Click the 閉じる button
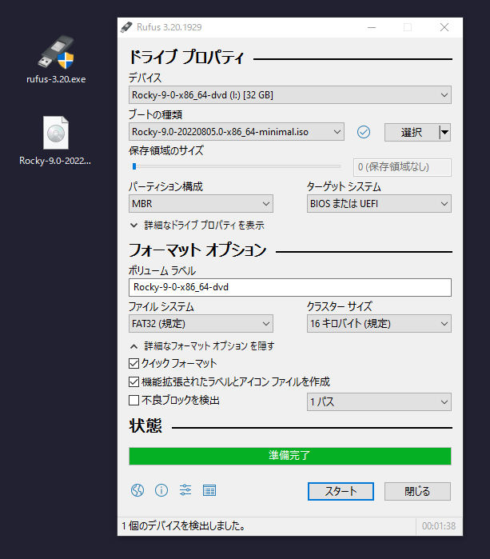Image resolution: width=490 pixels, height=559 pixels. tap(417, 491)
